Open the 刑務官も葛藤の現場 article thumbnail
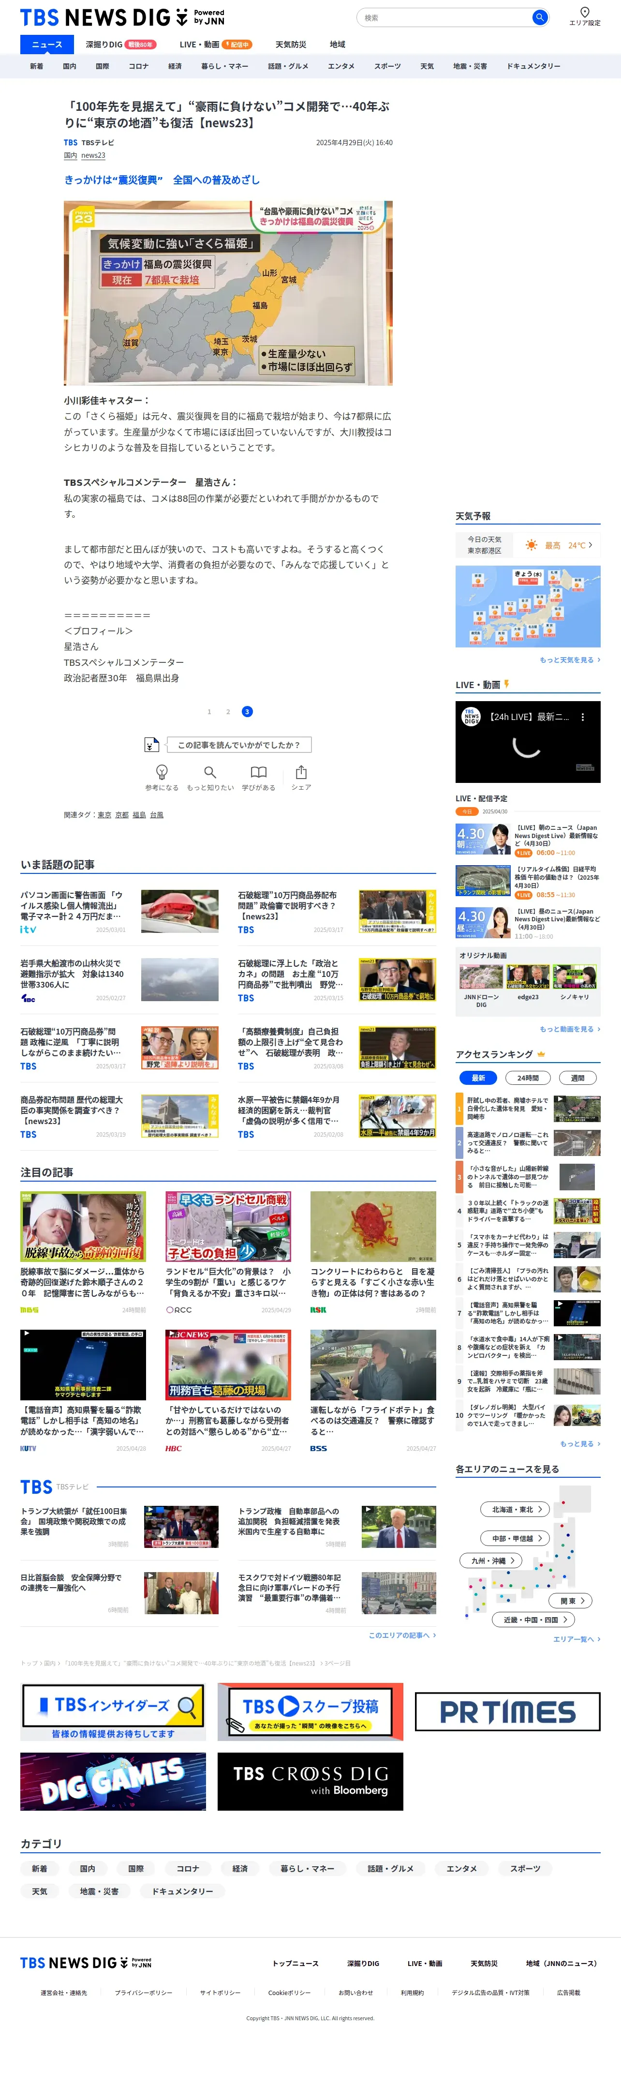This screenshot has height=2086, width=621. click(228, 1365)
